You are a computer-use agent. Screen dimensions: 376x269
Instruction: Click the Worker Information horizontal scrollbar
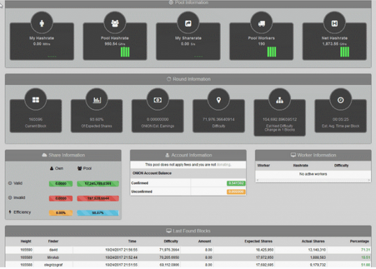(x=313, y=180)
